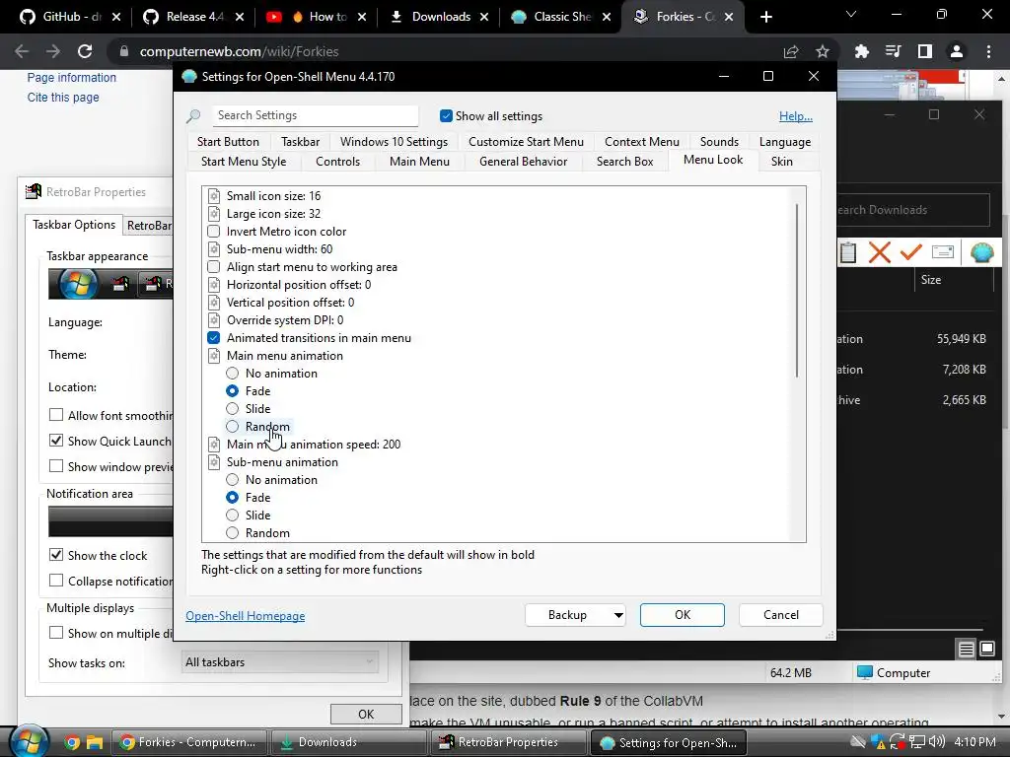Open new browser tab with plus icon
The width and height of the screenshot is (1010, 757).
click(x=765, y=17)
